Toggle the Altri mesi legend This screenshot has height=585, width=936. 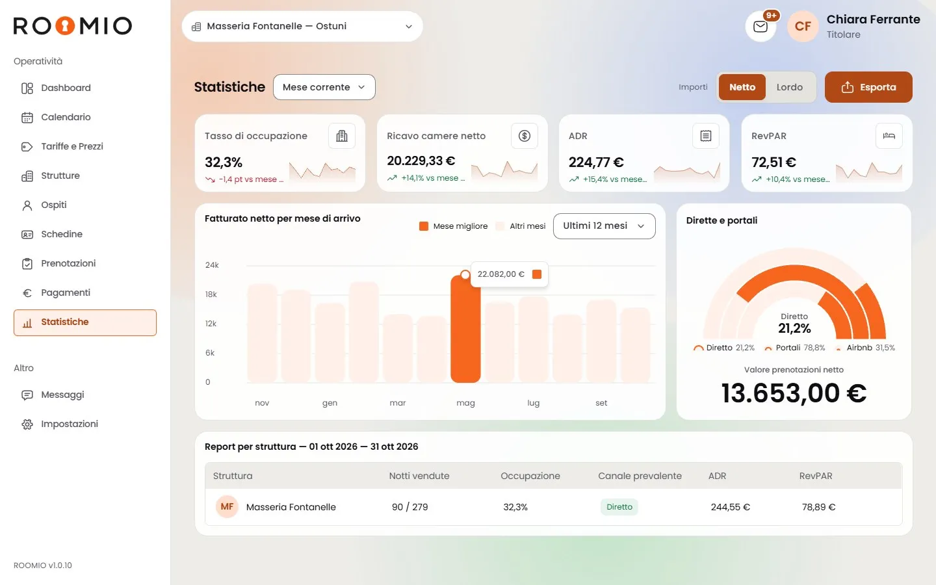pos(521,226)
